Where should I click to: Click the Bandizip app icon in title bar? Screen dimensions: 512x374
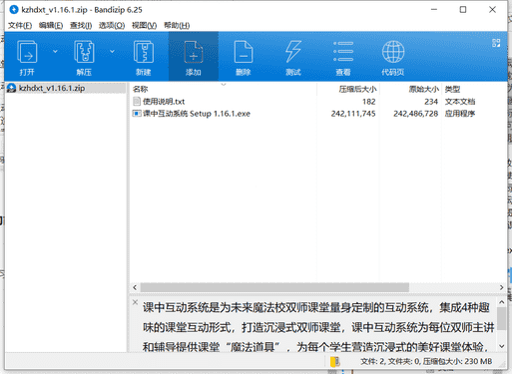pos(14,10)
